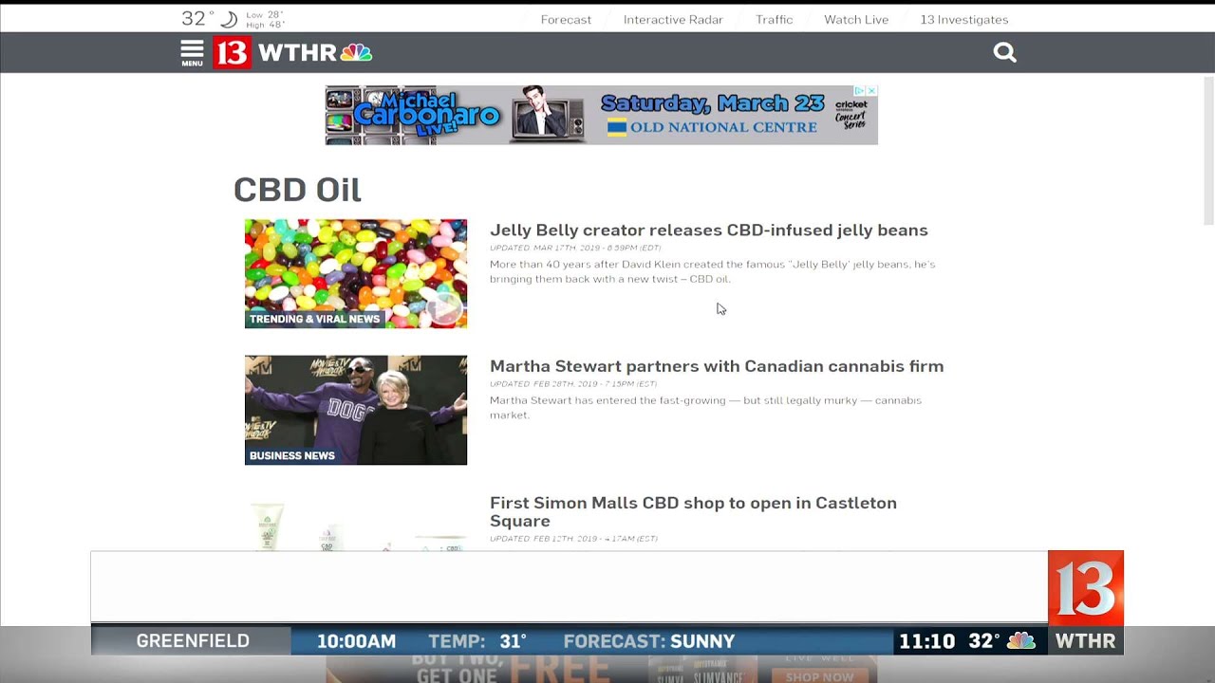Click the Michael Carbonaro Live banner ad

click(x=601, y=115)
